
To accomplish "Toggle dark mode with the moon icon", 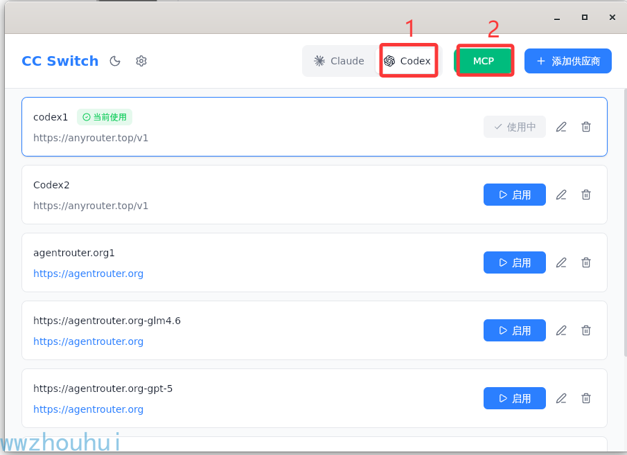I will [x=115, y=61].
